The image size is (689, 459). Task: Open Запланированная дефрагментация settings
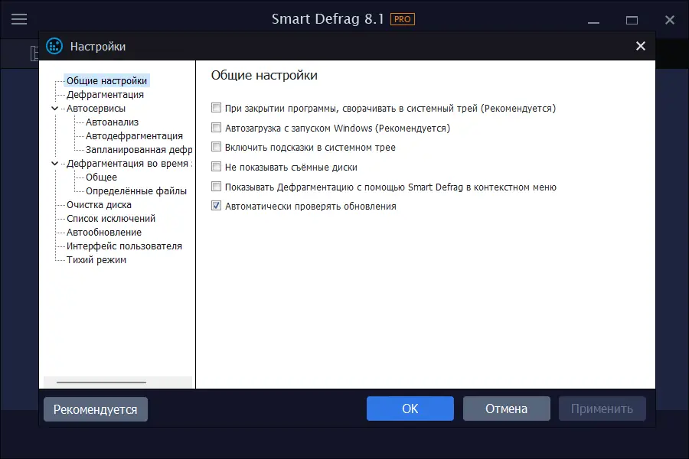(139, 150)
